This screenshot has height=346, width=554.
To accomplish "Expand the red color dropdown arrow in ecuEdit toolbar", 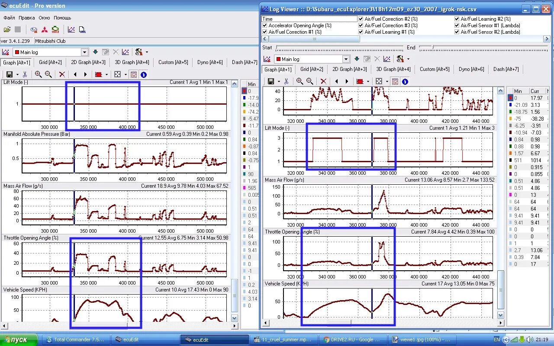I will tap(107, 74).
